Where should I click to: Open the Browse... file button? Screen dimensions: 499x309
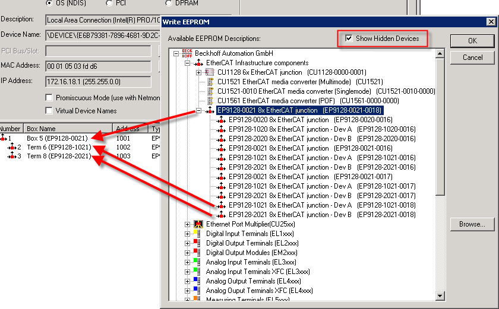point(472,224)
